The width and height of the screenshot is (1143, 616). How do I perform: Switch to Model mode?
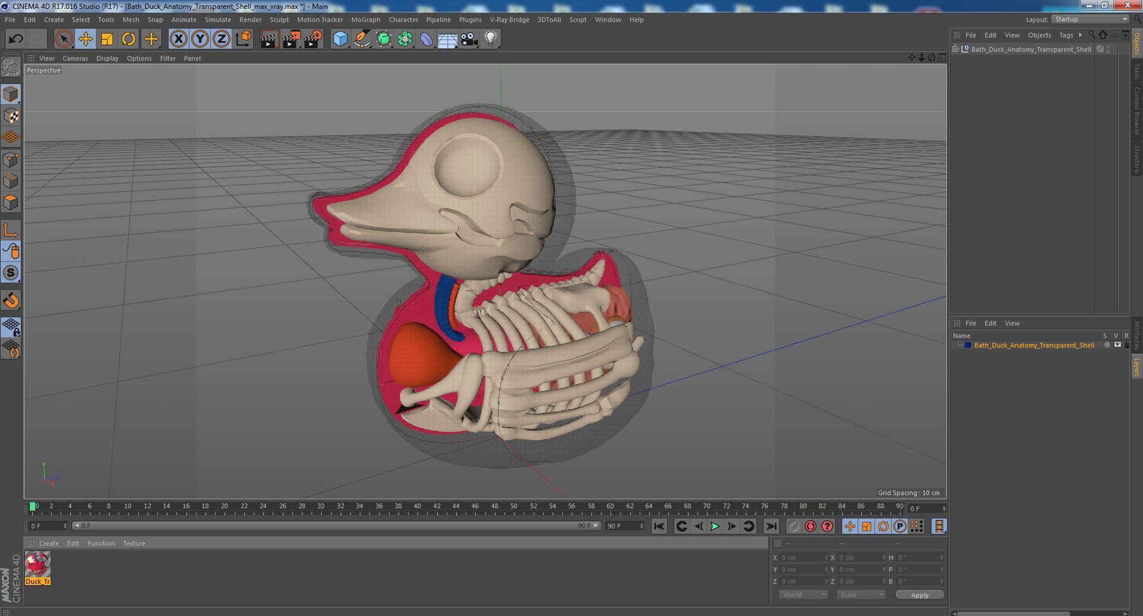(x=11, y=94)
